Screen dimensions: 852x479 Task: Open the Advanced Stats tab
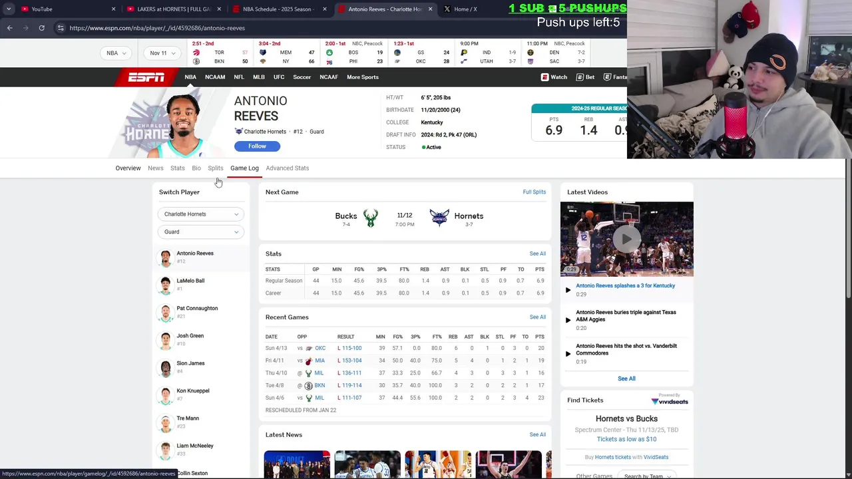click(288, 168)
